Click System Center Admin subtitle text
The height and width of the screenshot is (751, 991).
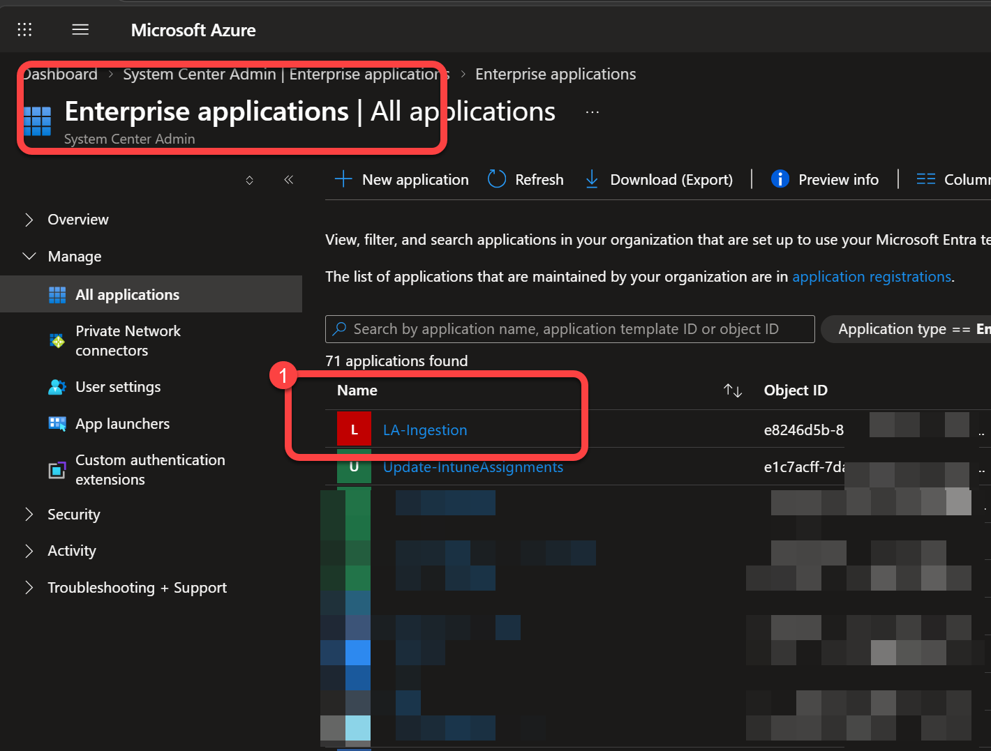point(130,139)
